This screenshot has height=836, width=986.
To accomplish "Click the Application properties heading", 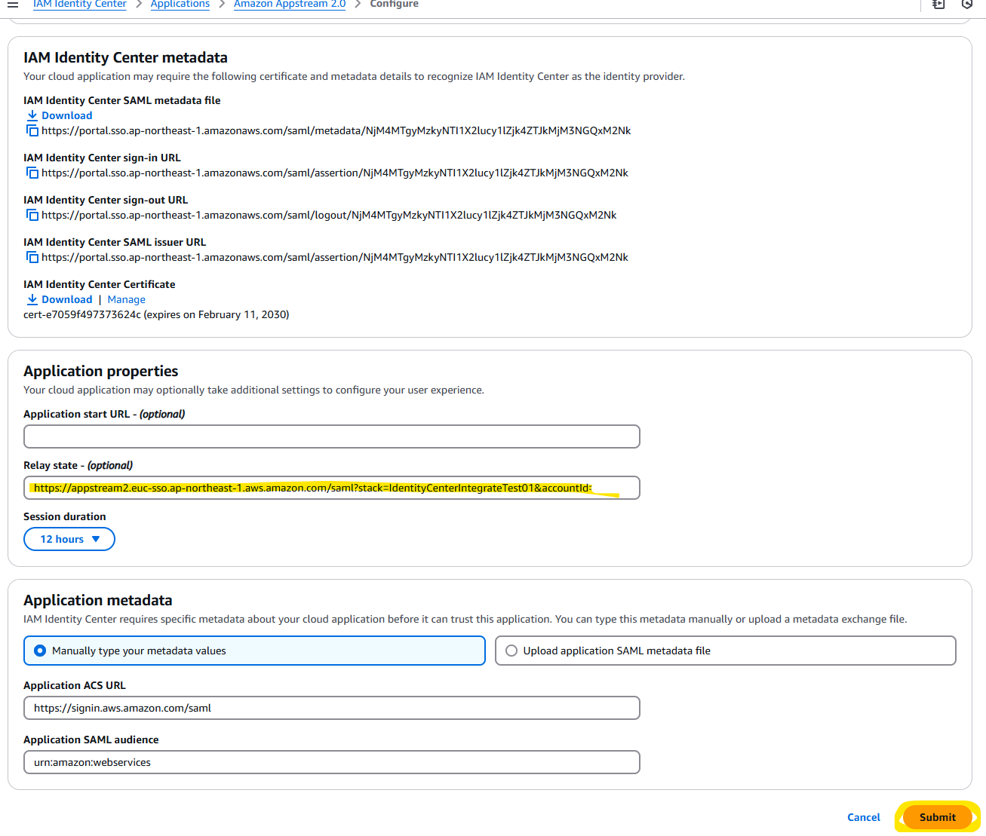I will click(x=100, y=371).
